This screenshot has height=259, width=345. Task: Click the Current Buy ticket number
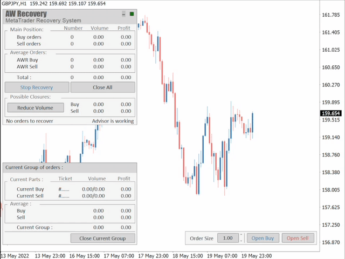pos(65,189)
